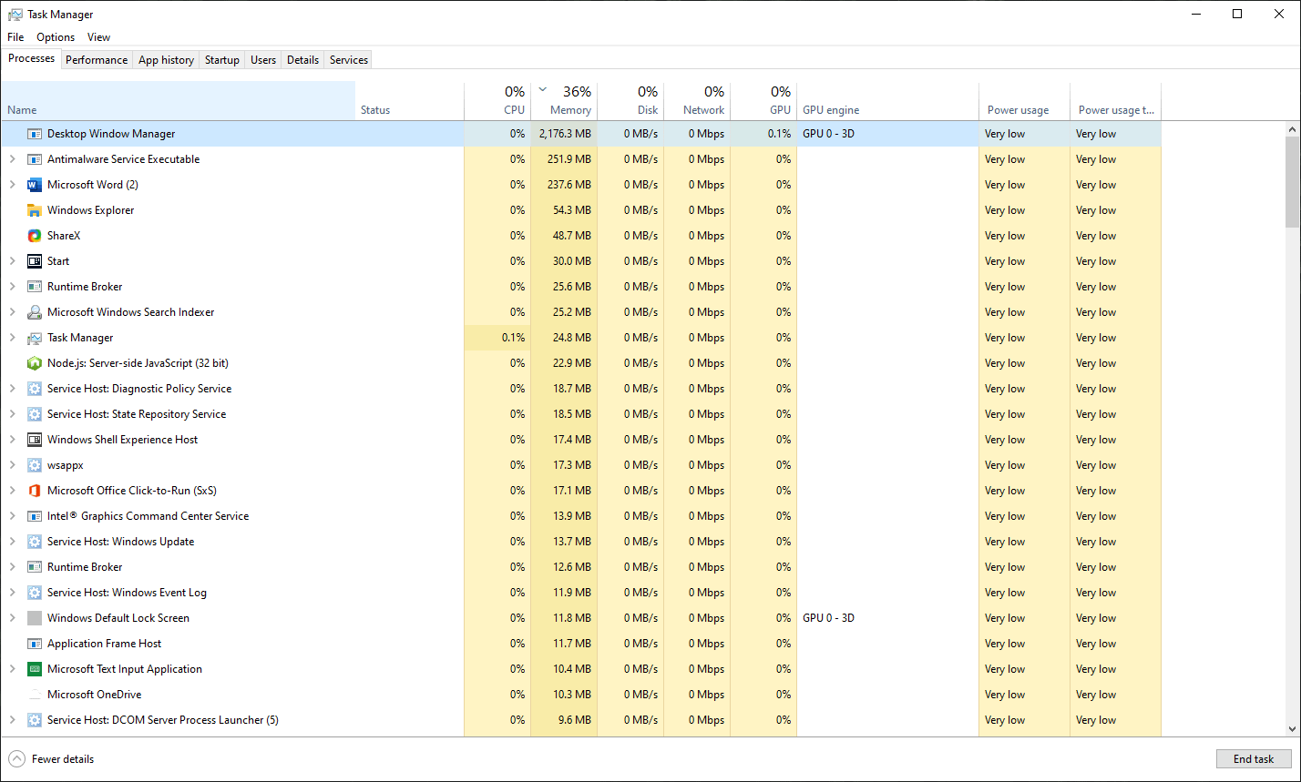Click the Task Manager title bar icon

pyautogui.click(x=15, y=15)
